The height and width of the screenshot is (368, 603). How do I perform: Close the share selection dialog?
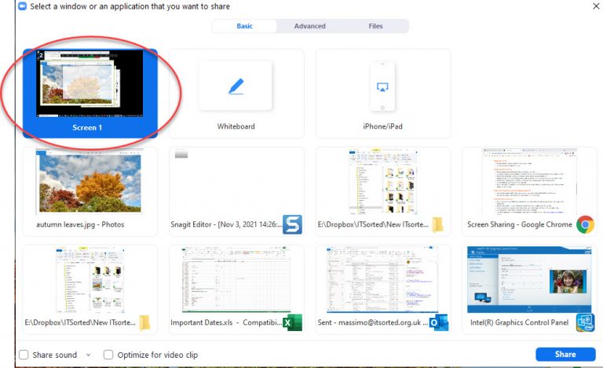pyautogui.click(x=596, y=6)
